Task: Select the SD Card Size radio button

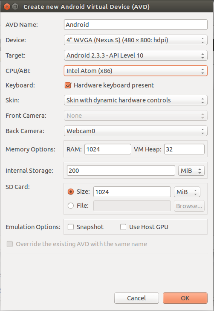Action: 71,192
